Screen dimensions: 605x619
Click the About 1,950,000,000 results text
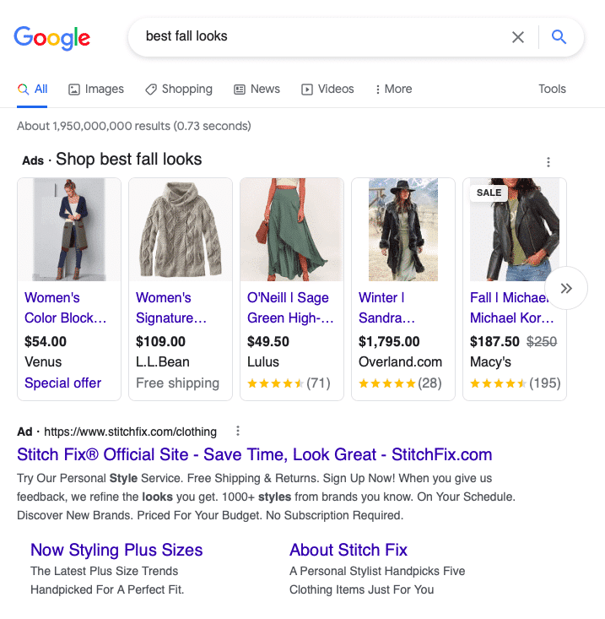pos(133,126)
